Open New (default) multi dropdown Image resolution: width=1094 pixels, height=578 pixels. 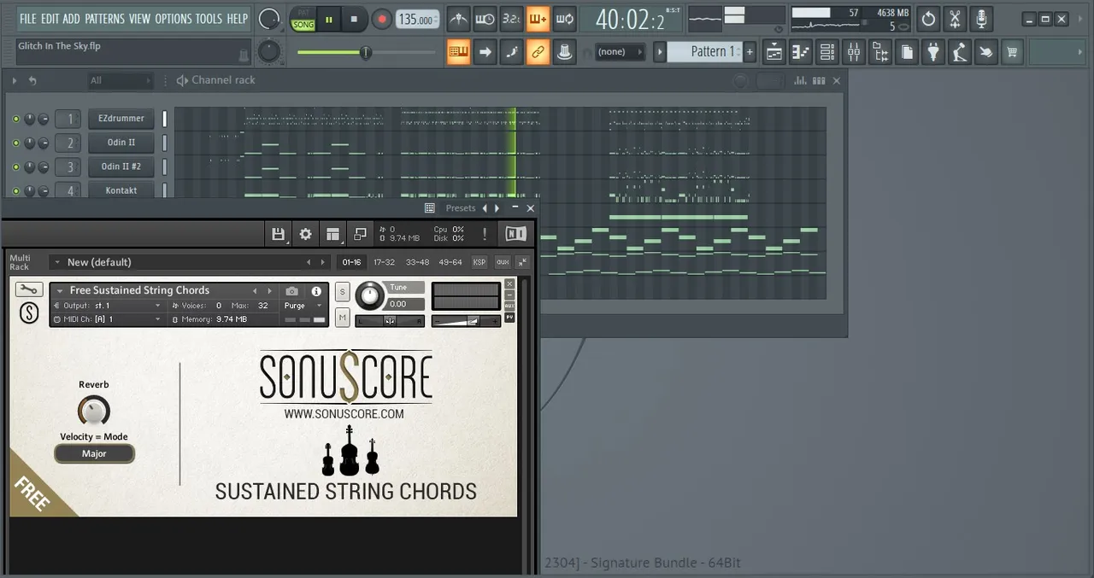point(188,262)
